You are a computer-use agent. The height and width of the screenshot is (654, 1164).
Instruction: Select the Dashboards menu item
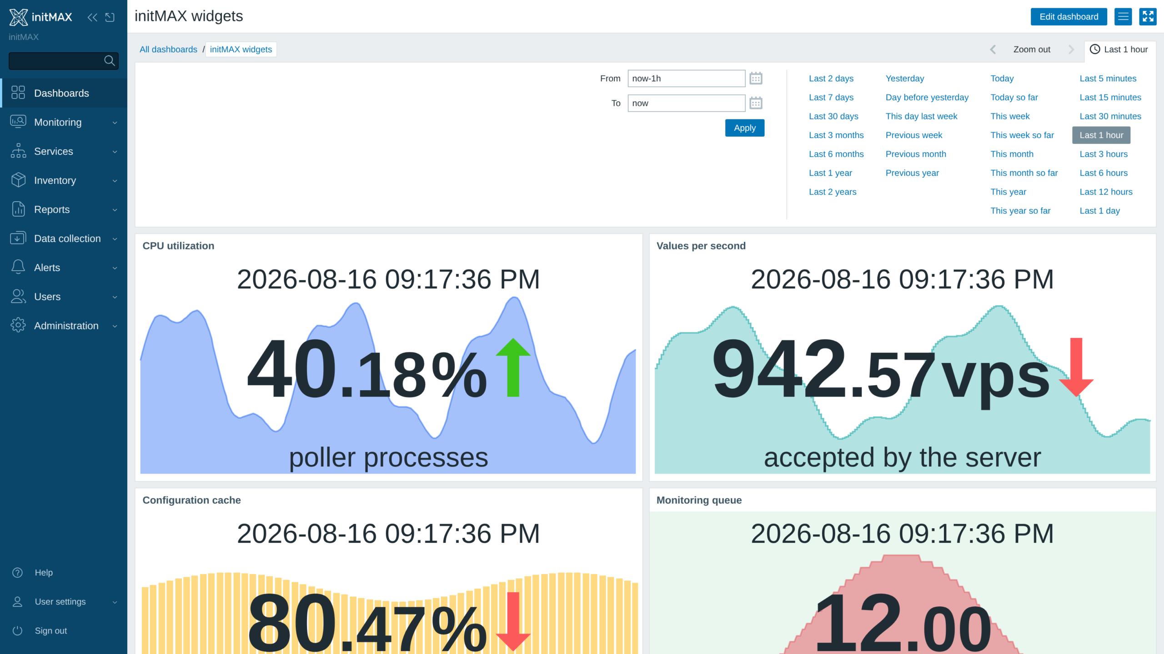click(x=64, y=93)
